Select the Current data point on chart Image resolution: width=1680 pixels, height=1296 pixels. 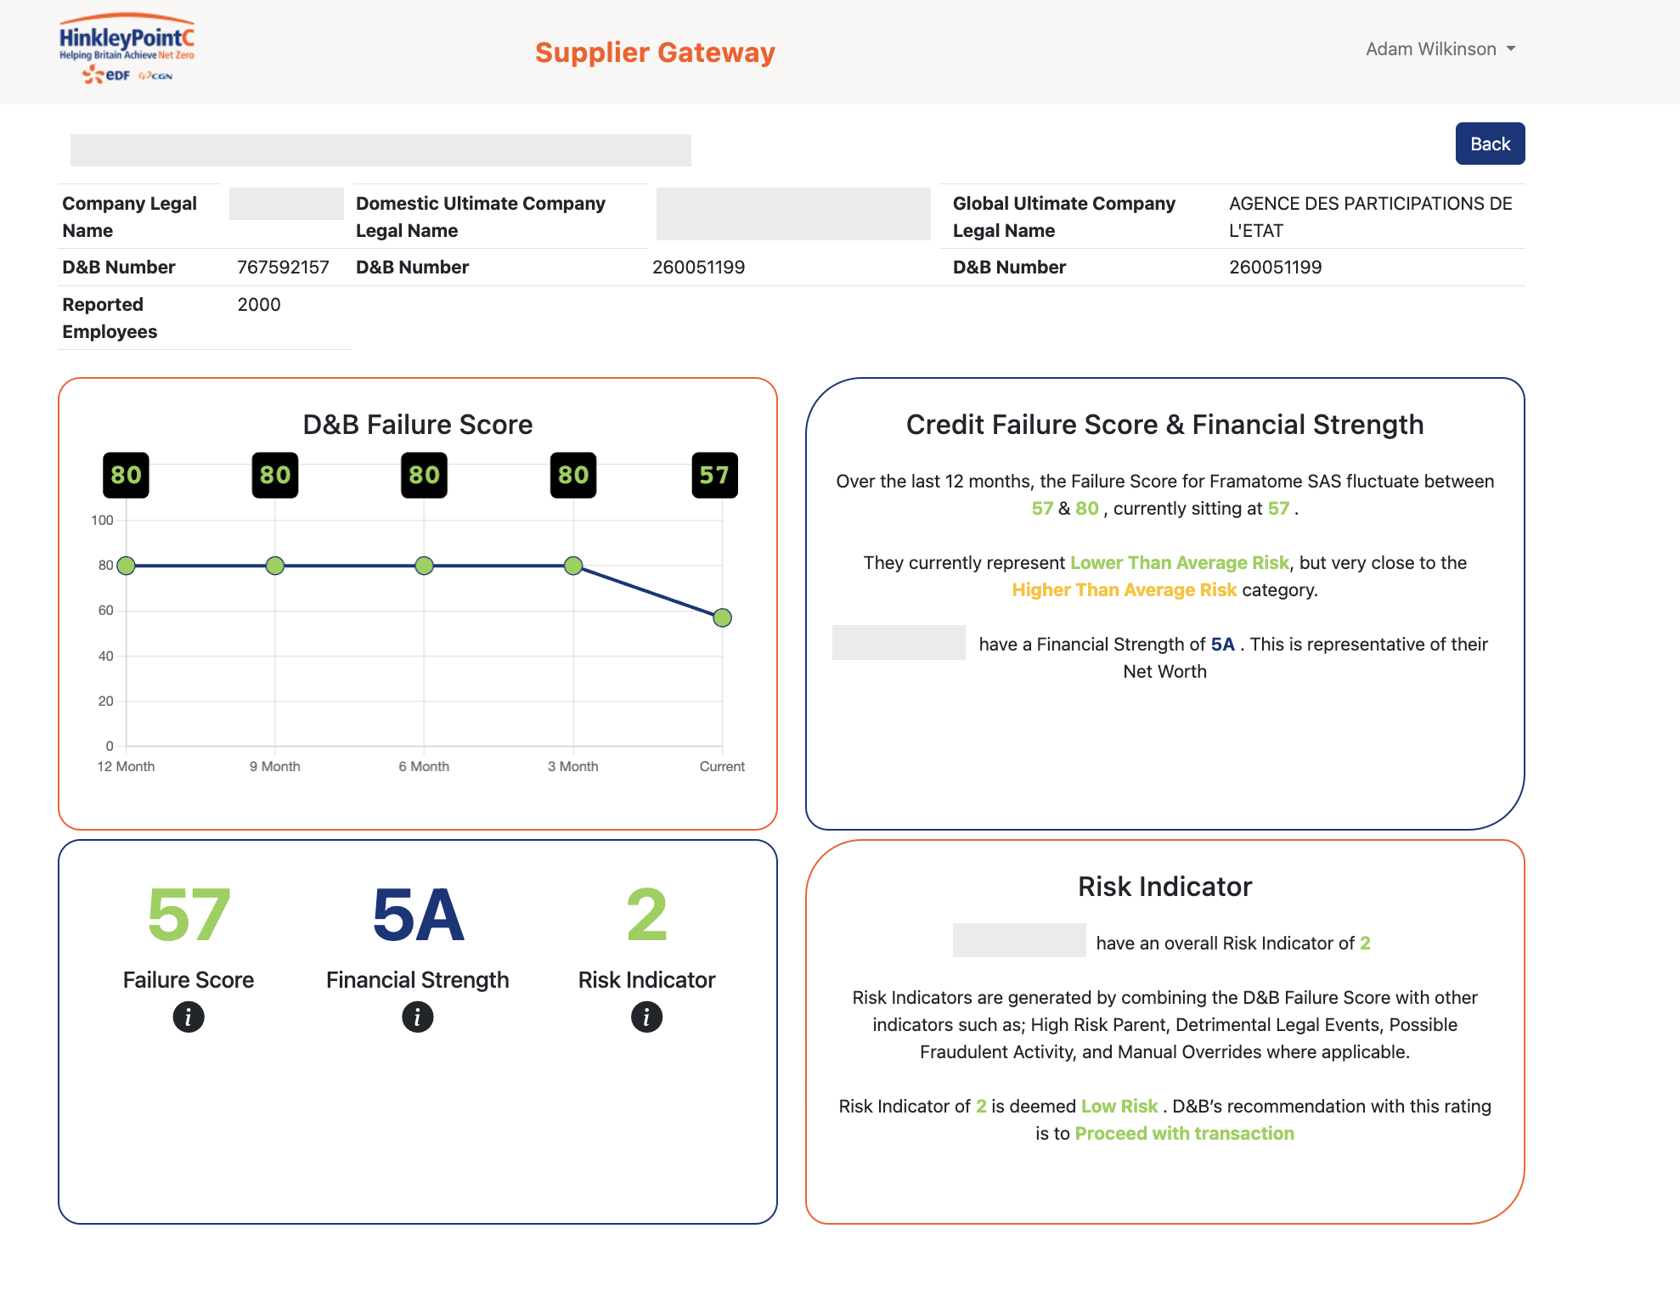(x=723, y=617)
